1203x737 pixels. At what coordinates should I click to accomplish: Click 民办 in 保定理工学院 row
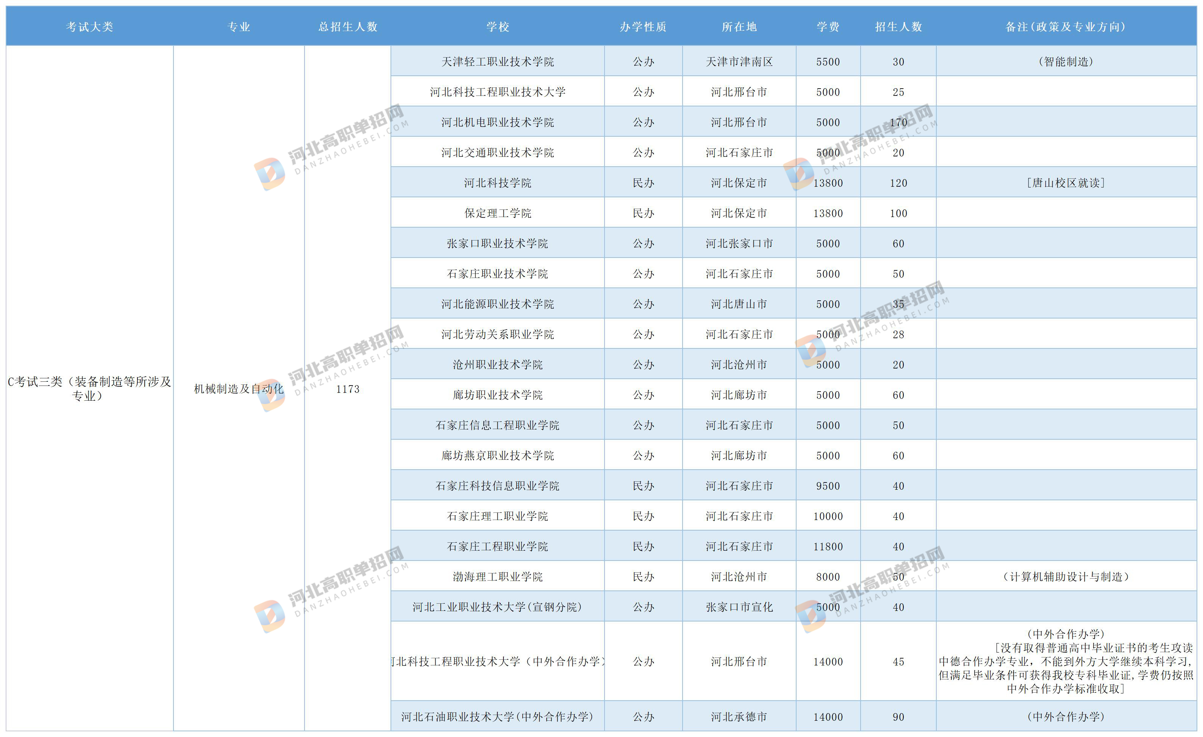pyautogui.click(x=644, y=213)
